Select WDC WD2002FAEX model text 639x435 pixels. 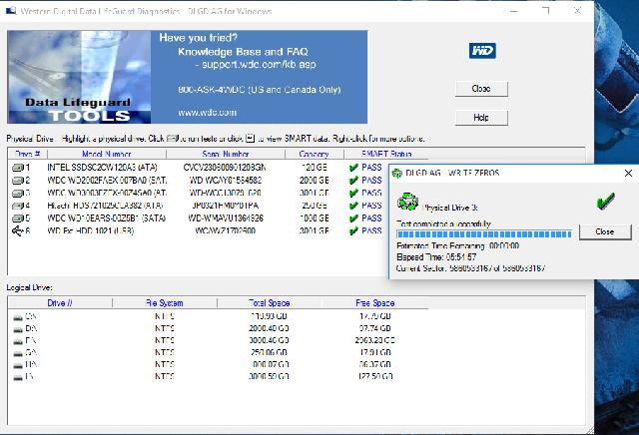pyautogui.click(x=107, y=181)
